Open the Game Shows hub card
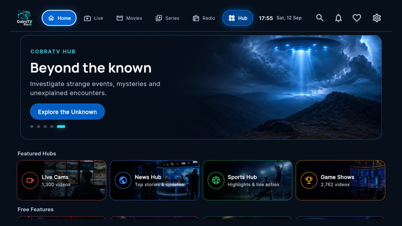Image resolution: width=402 pixels, height=226 pixels. point(341,180)
